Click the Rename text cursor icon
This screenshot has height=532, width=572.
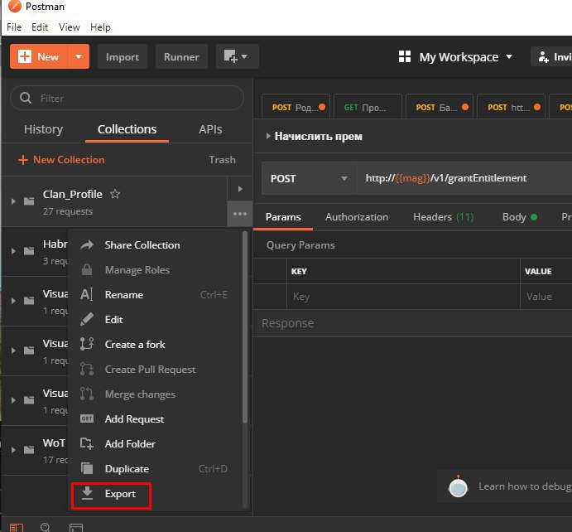pos(86,294)
